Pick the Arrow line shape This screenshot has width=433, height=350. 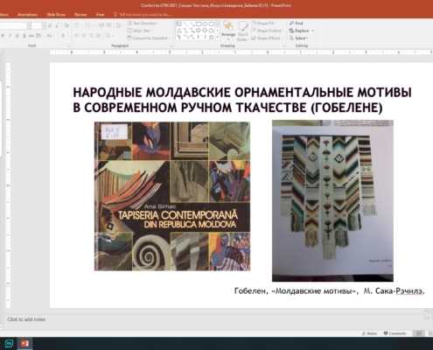192,24
